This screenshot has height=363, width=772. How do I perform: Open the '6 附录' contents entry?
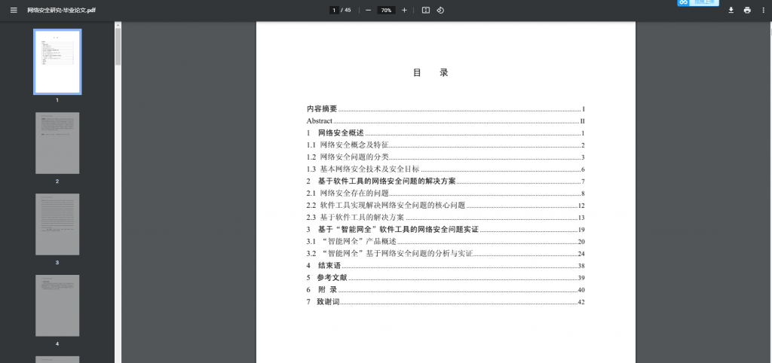click(x=446, y=290)
